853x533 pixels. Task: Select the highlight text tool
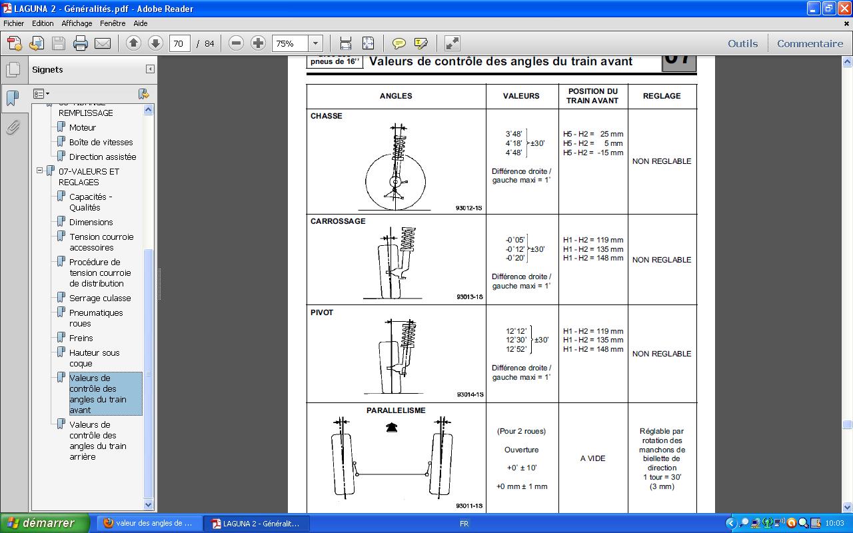coord(421,43)
